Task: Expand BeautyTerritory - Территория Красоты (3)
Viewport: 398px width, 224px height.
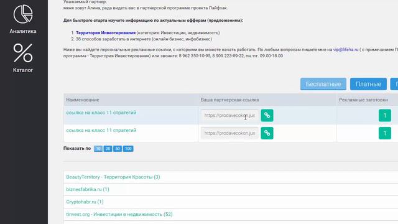Action: pyautogui.click(x=113, y=177)
